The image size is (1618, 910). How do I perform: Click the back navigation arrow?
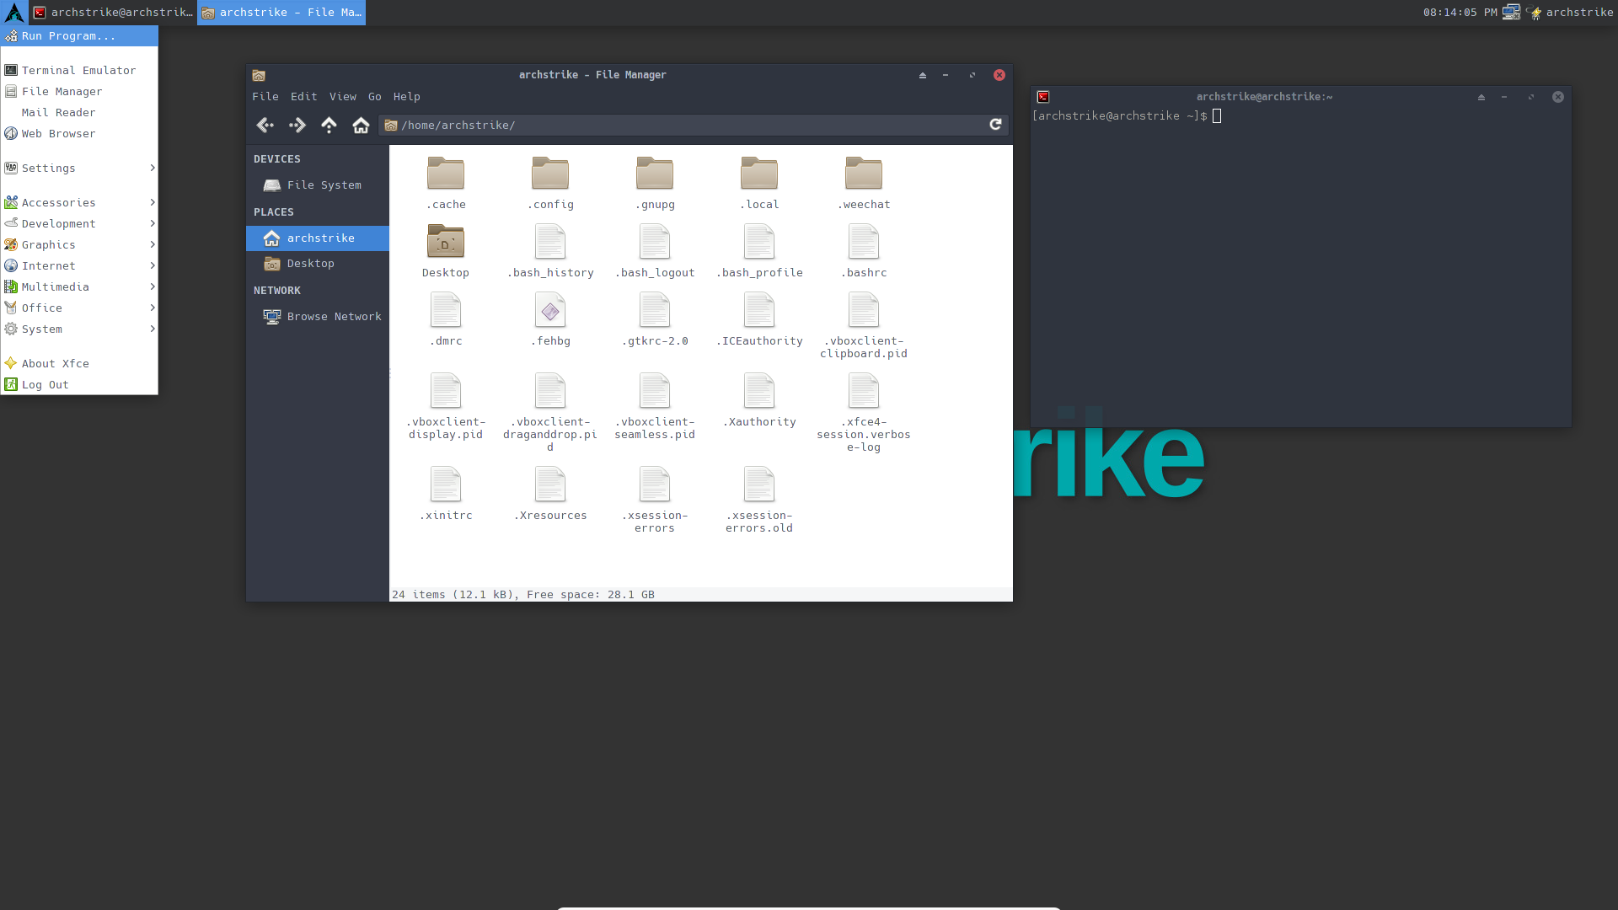point(265,125)
